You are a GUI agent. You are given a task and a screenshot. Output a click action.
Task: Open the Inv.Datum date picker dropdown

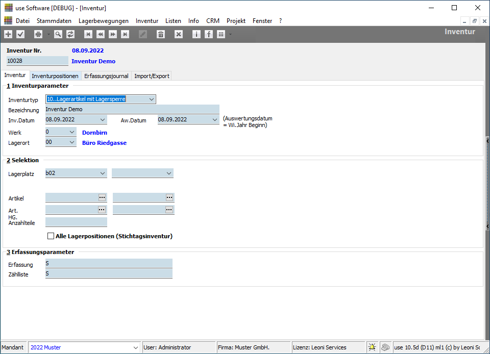click(x=103, y=119)
